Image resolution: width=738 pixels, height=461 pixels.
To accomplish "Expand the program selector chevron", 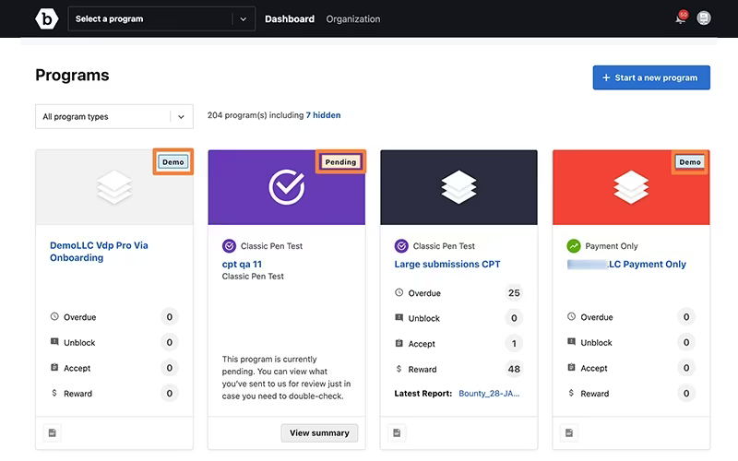I will point(244,19).
